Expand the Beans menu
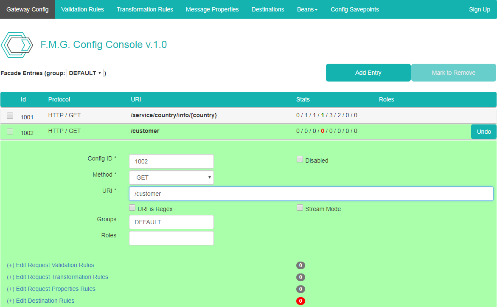Image resolution: width=497 pixels, height=307 pixels. point(307,9)
